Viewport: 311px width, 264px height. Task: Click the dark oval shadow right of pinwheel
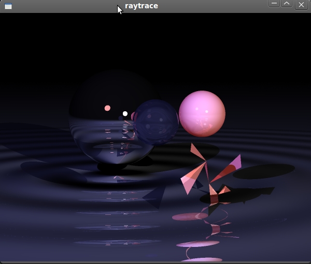tap(263, 171)
